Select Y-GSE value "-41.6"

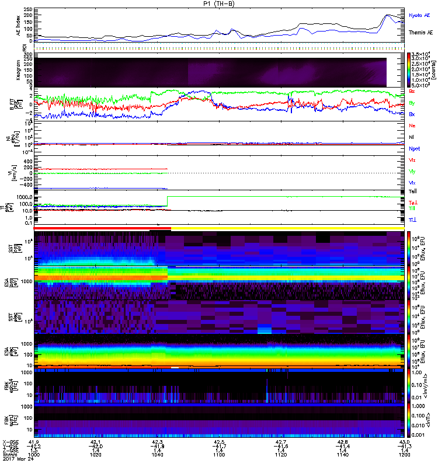[x=281, y=447]
